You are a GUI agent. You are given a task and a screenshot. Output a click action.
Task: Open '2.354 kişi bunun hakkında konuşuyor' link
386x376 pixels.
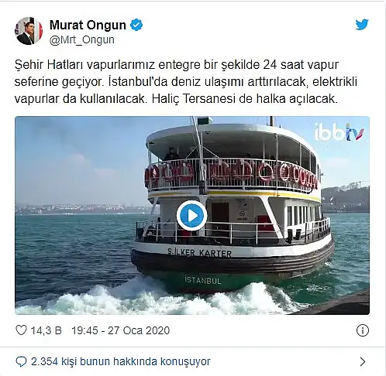tap(121, 361)
